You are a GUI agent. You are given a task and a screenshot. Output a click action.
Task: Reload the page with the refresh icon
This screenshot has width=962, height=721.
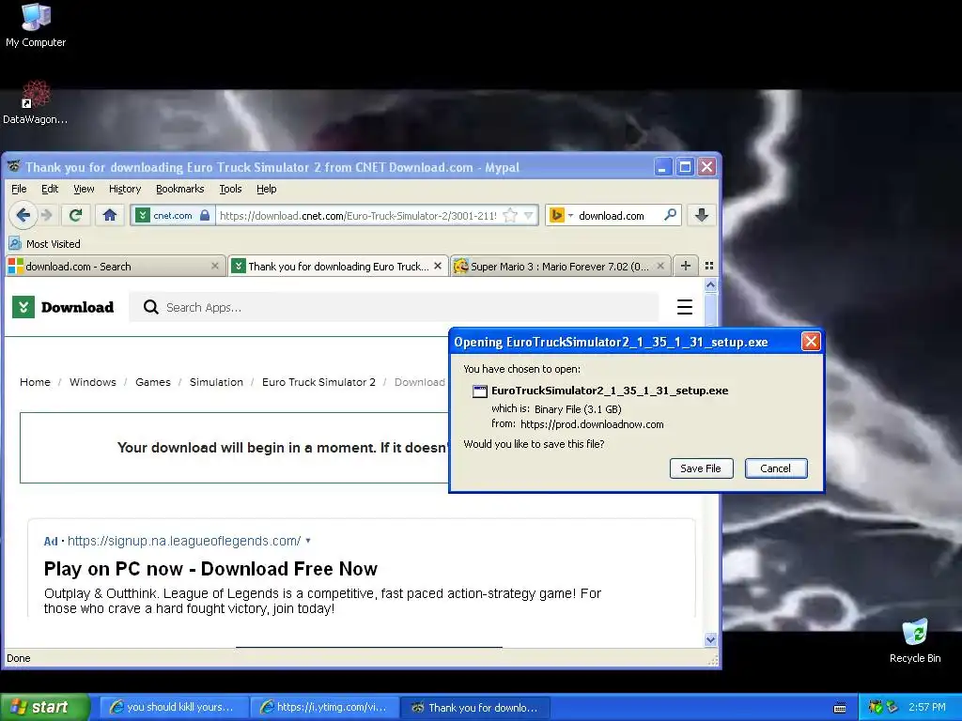[x=75, y=215]
